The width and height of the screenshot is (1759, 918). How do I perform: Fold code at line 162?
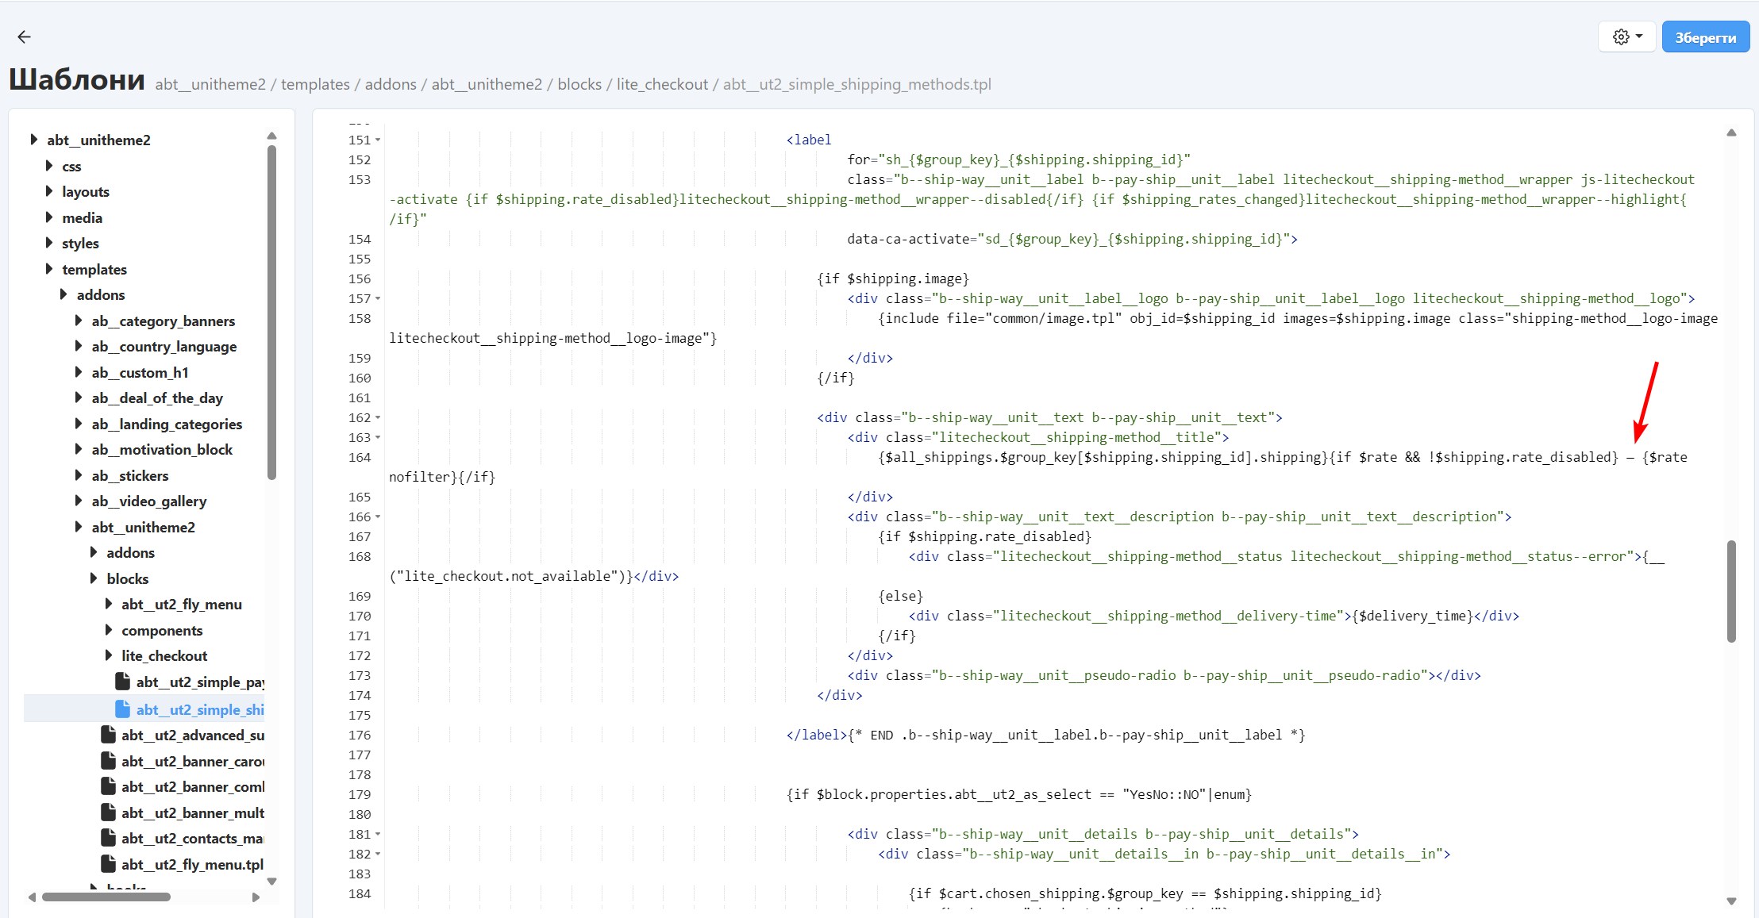[378, 418]
